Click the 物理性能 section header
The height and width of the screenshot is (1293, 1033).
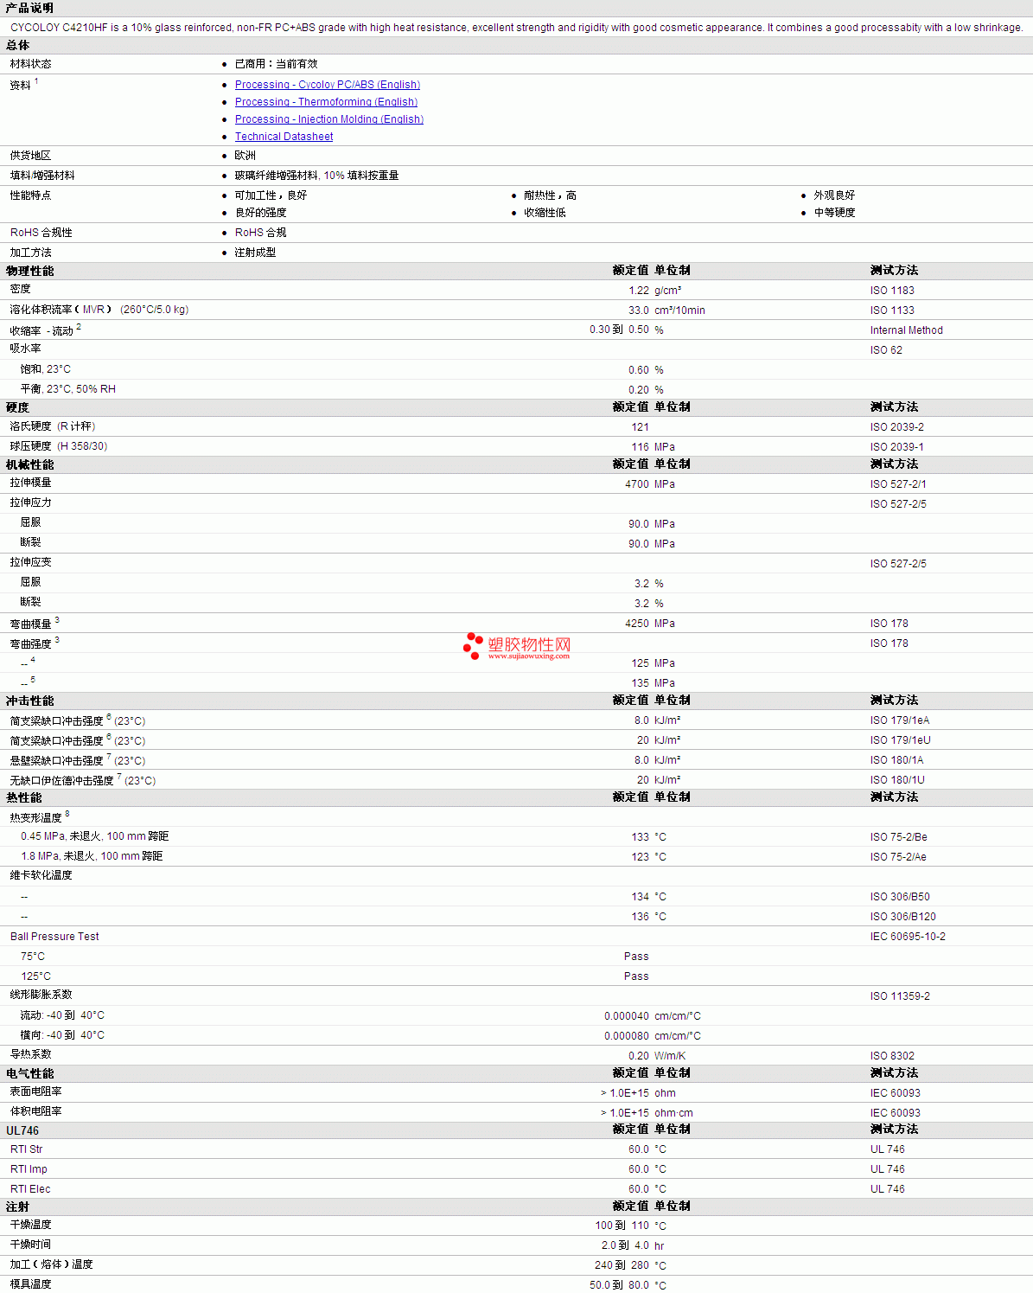(x=29, y=271)
